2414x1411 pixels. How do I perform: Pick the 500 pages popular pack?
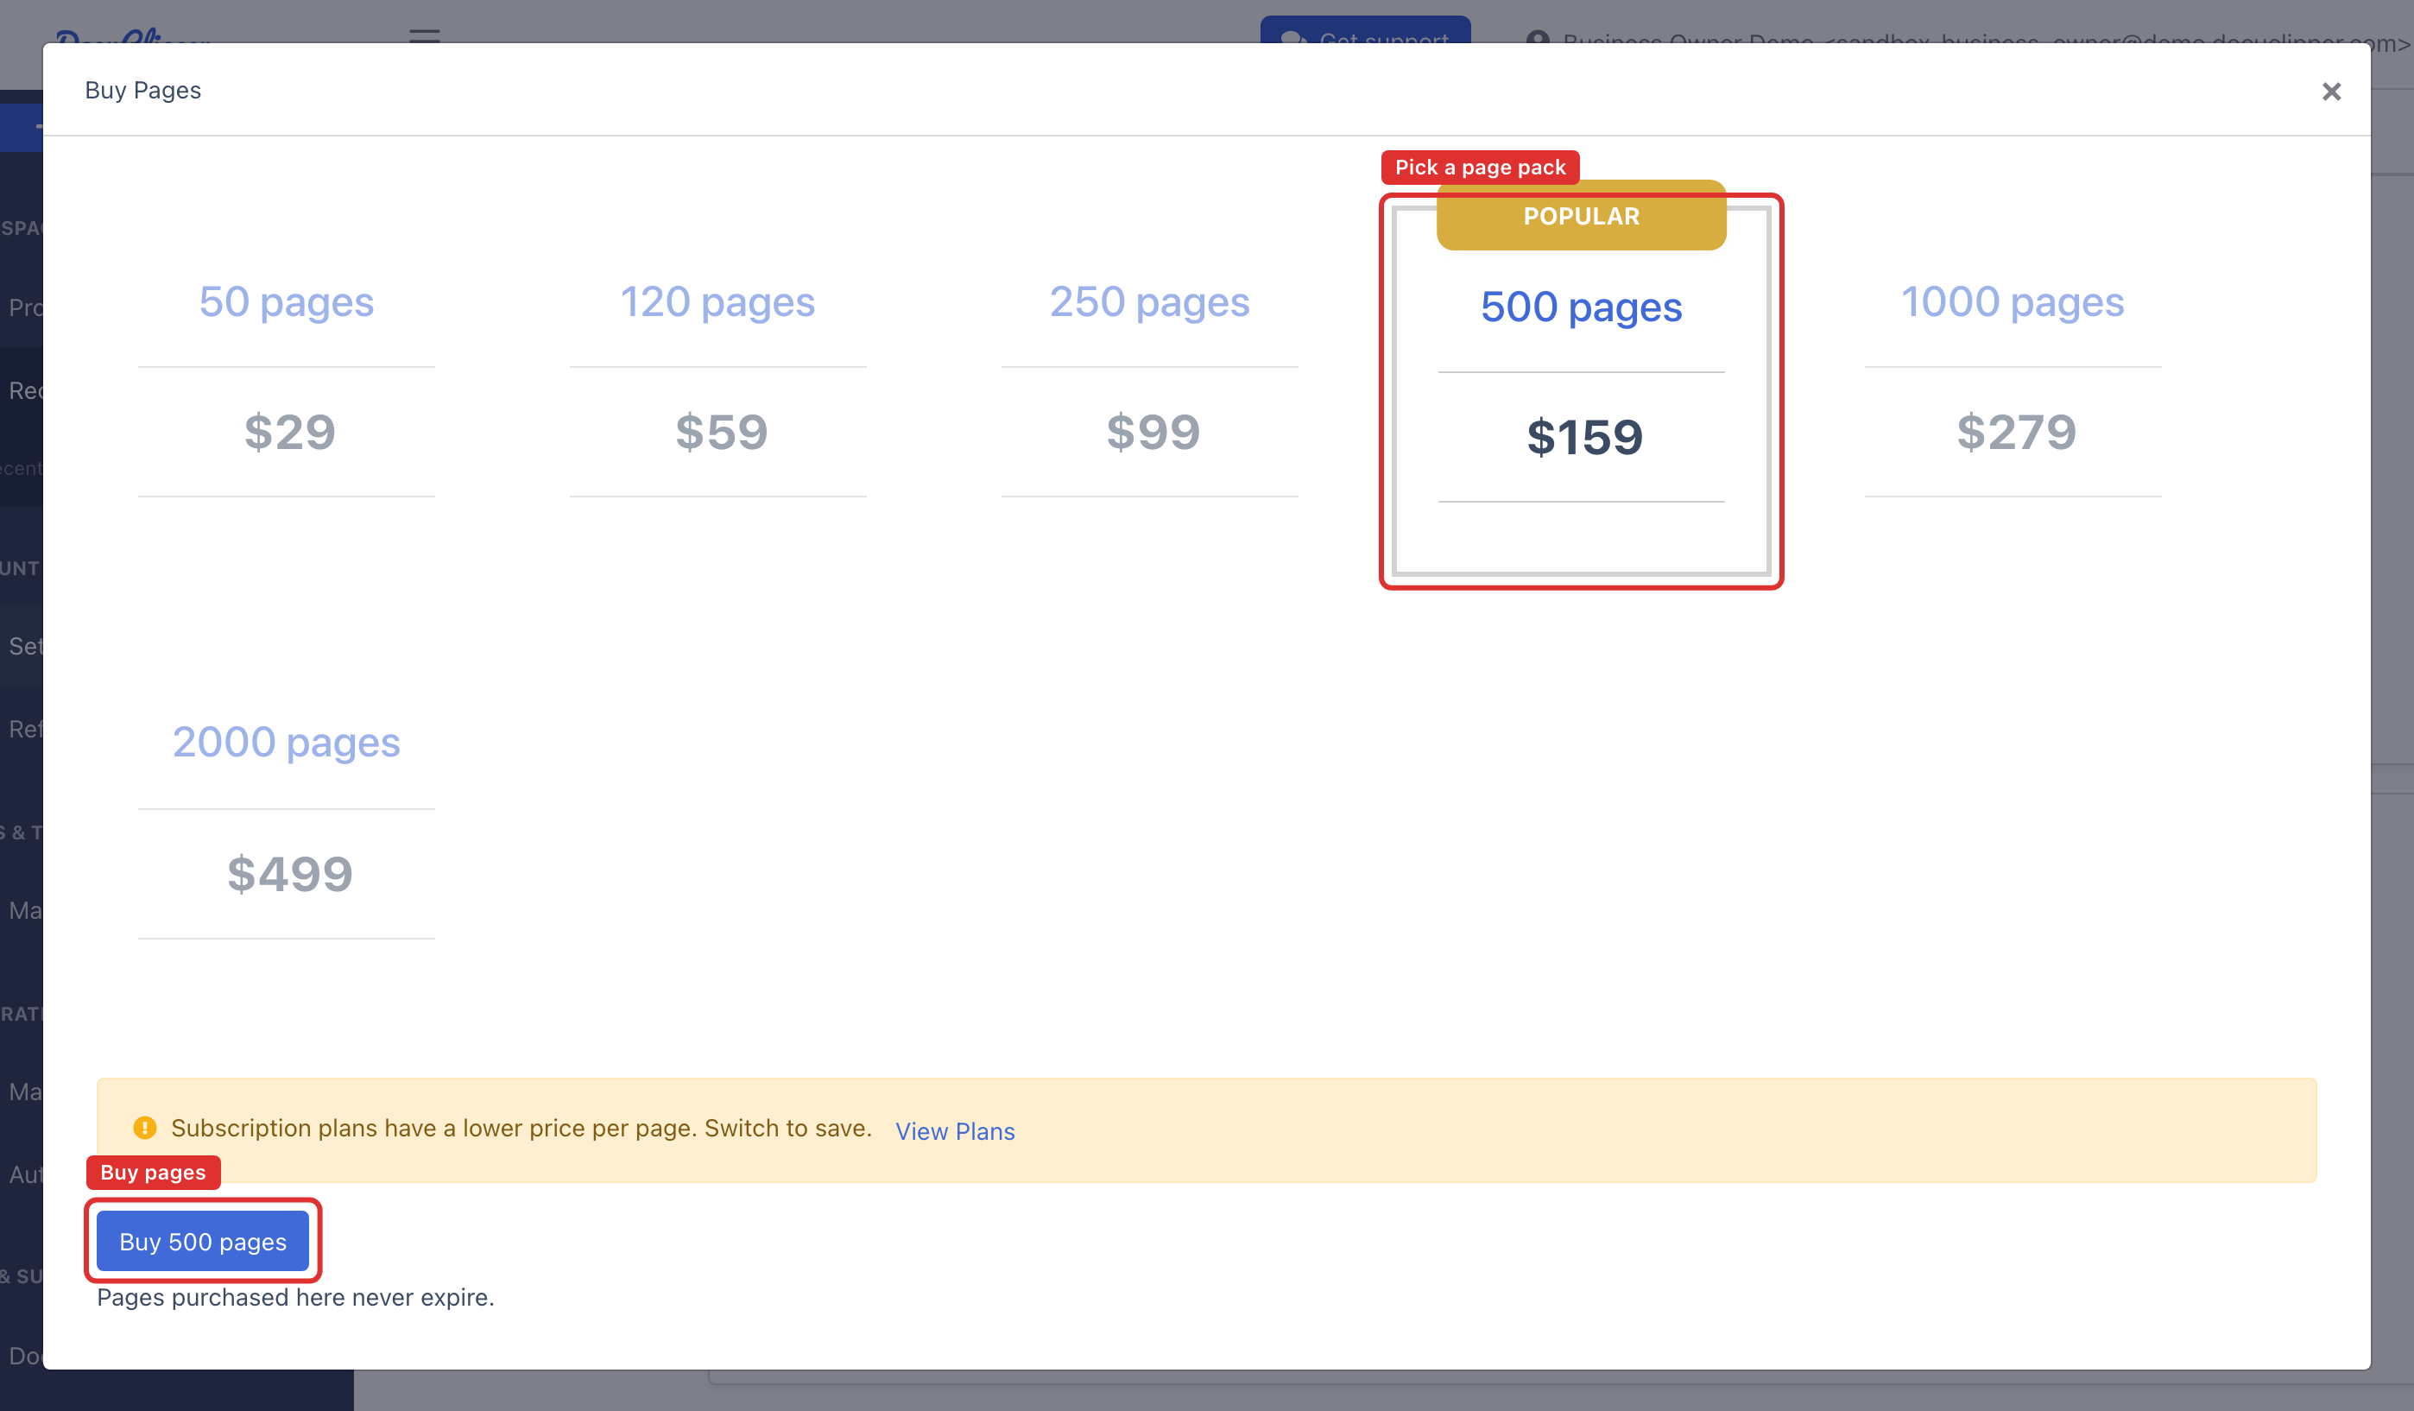(1581, 392)
